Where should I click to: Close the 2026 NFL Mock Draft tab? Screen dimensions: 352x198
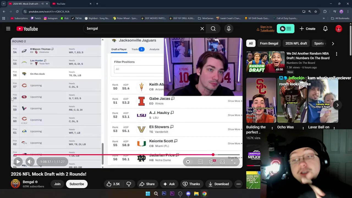[47, 4]
